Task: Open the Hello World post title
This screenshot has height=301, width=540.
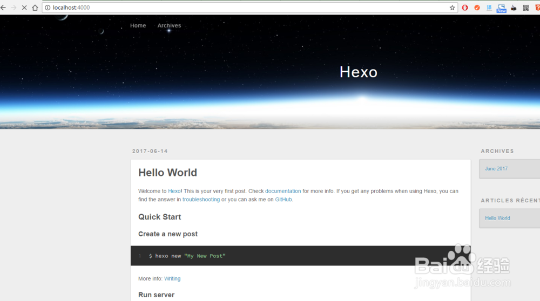Action: pyautogui.click(x=168, y=172)
